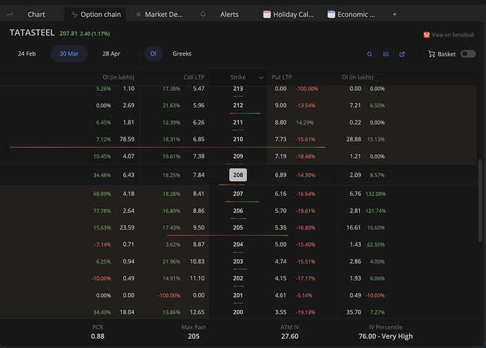The width and height of the screenshot is (486, 348).
Task: Expand the Strike column chevron
Action: coord(261,77)
